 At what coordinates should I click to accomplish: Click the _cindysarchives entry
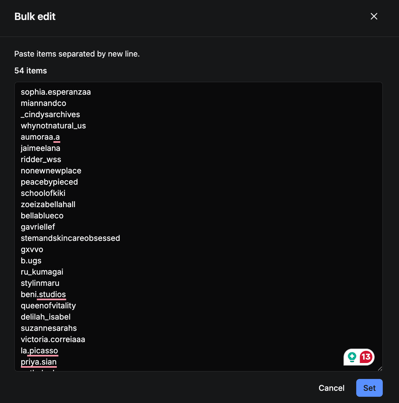50,114
